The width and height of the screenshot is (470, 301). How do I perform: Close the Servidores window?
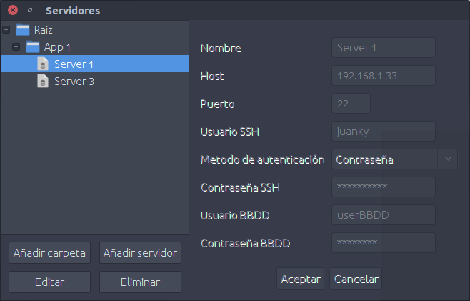pyautogui.click(x=13, y=10)
